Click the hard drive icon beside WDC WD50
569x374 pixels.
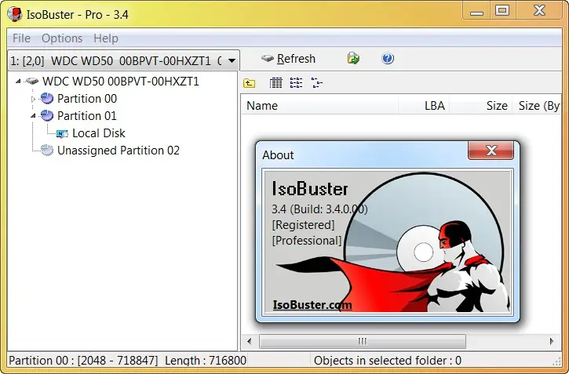click(32, 81)
